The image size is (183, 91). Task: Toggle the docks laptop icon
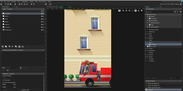coord(50,4)
